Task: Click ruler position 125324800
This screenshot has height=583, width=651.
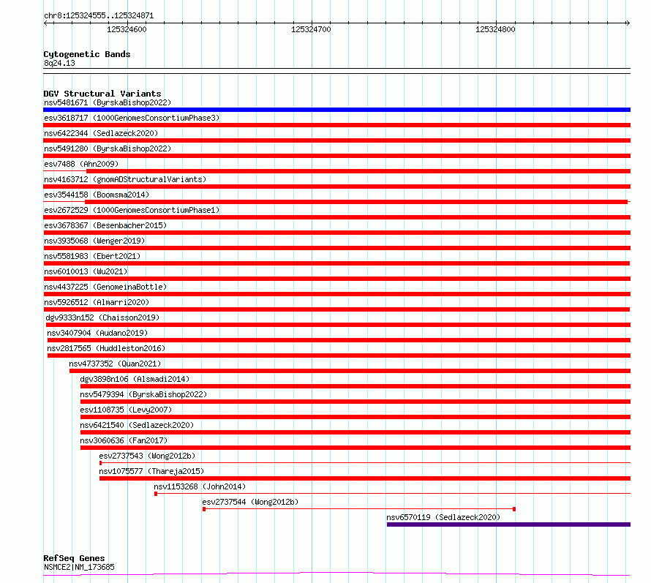Action: [495, 29]
